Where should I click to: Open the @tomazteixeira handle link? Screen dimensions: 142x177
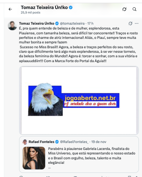coord(72,24)
